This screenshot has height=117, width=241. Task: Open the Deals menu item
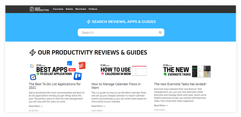click(x=69, y=9)
